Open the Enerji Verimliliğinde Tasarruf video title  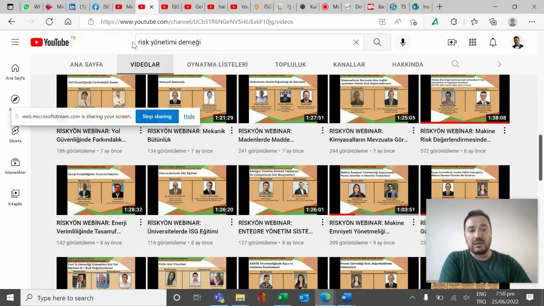click(91, 227)
